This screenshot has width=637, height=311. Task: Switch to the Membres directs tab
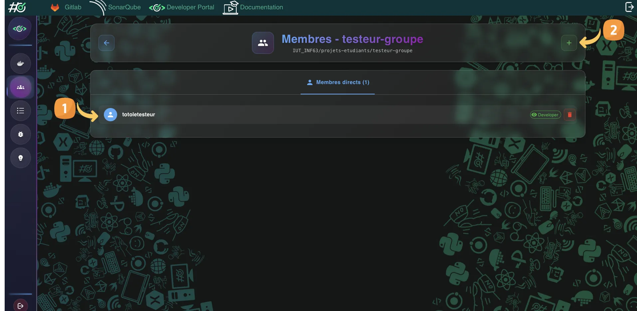pyautogui.click(x=337, y=82)
